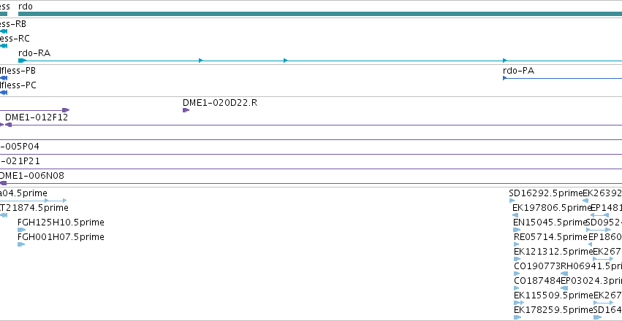This screenshot has height=321, width=622.
Task: Click the ess-RB transcript arrow glyph
Action: click(x=4, y=31)
